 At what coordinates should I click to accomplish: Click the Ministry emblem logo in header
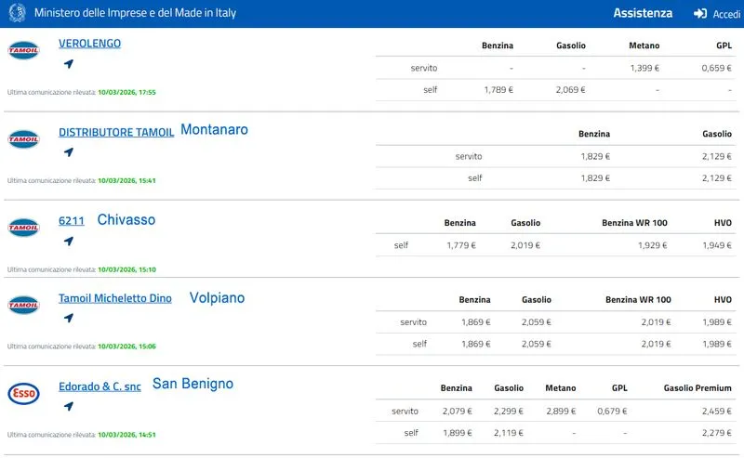pos(18,13)
